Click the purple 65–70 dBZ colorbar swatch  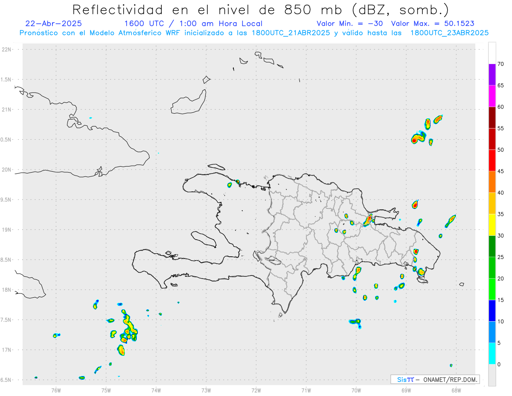[x=492, y=75]
